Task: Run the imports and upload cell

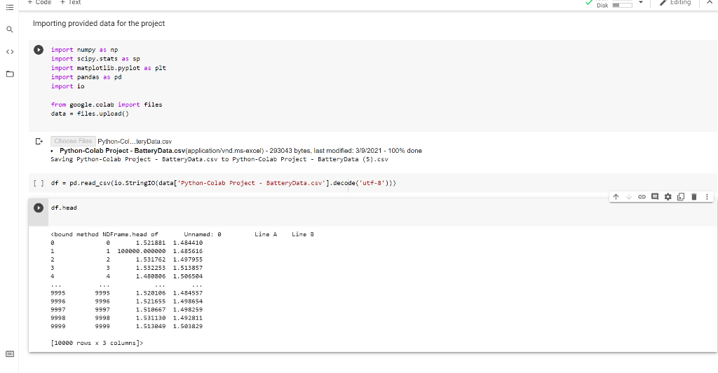Action: click(39, 49)
